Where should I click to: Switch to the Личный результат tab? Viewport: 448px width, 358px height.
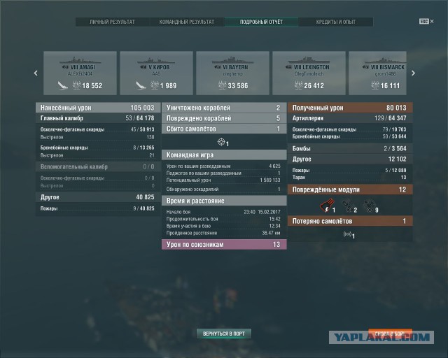point(112,22)
